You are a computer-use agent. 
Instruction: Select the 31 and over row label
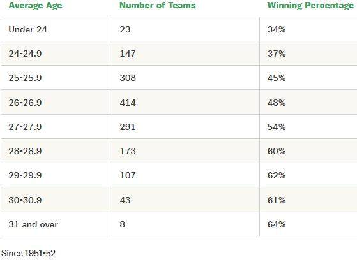[x=33, y=224]
